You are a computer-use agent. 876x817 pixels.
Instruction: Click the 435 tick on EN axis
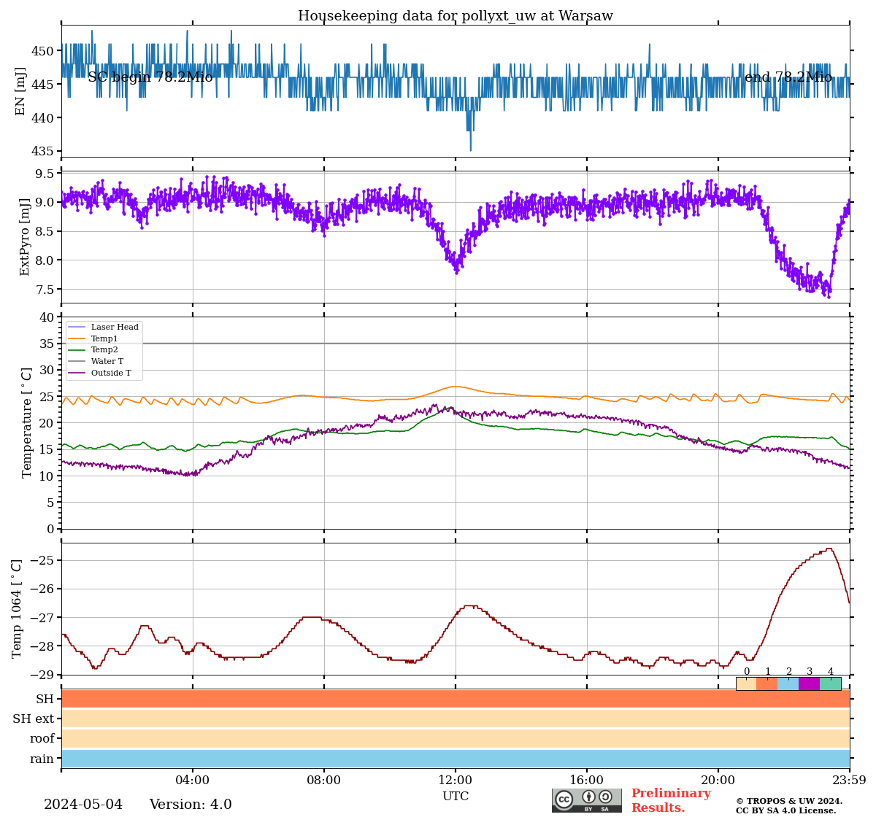point(43,152)
